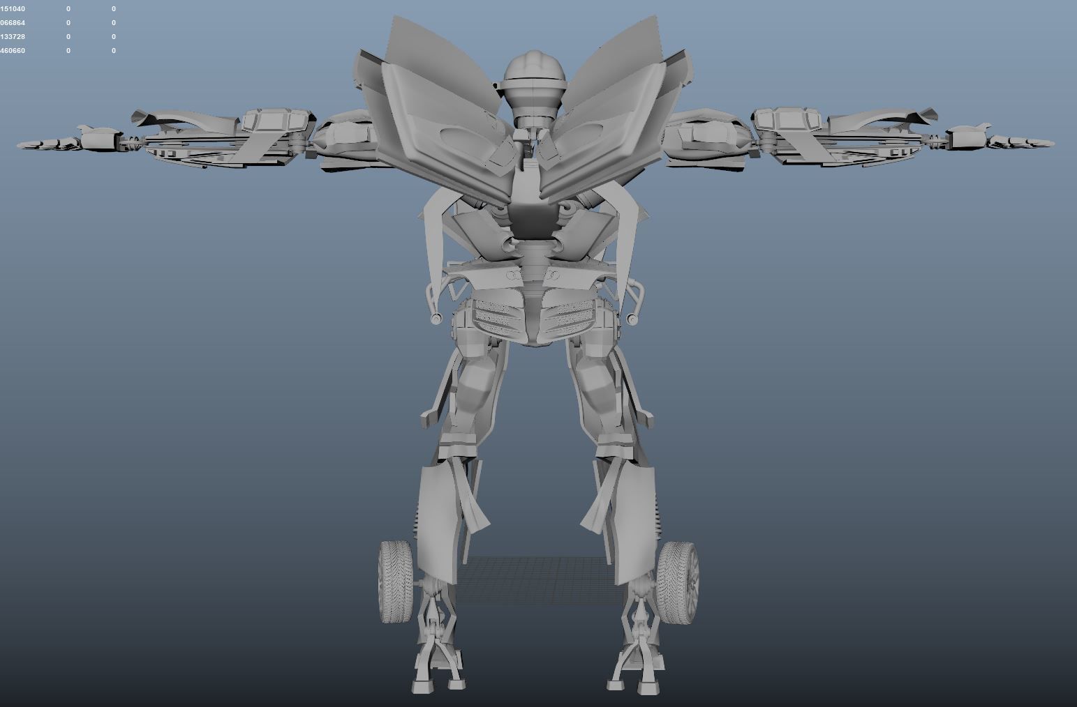The width and height of the screenshot is (1077, 707).
Task: Select the robot's head mesh
Action: click(533, 77)
